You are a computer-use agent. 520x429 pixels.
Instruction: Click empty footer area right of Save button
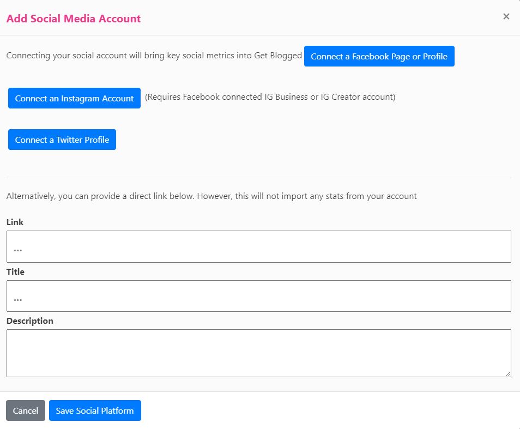click(327, 410)
